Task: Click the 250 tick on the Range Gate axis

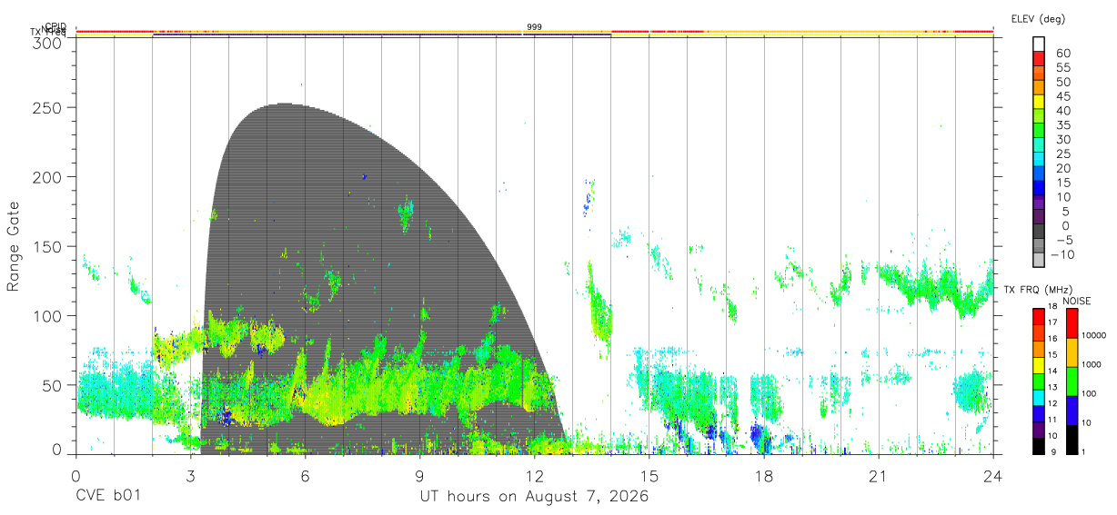Action: tap(49, 107)
